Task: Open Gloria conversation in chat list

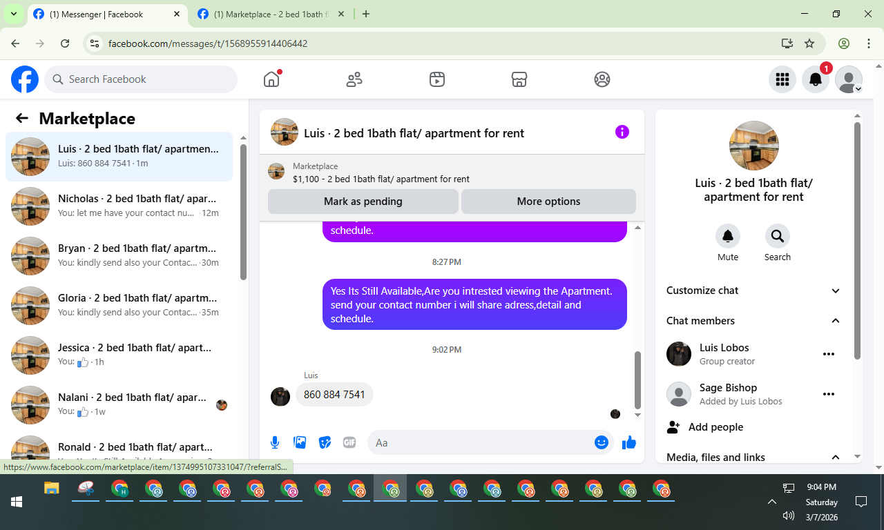Action: 119,306
